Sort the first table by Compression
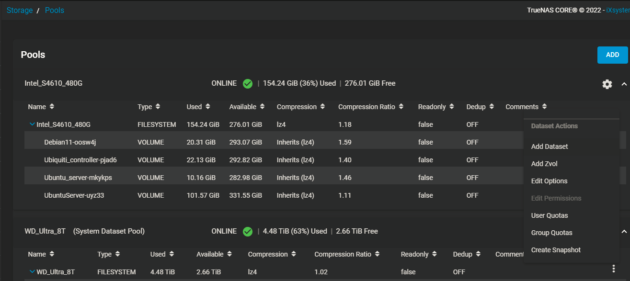The height and width of the screenshot is (281, 630). point(301,107)
